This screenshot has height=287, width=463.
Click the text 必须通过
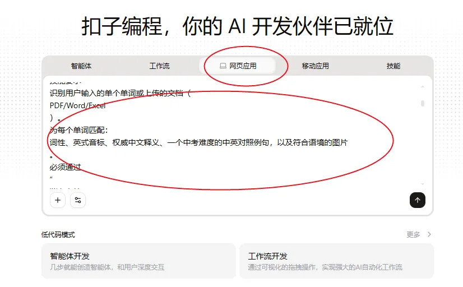(x=65, y=168)
